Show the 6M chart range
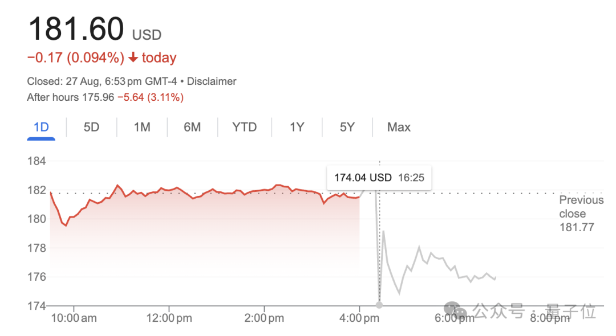Viewport: 616px width, 336px height. 192,127
